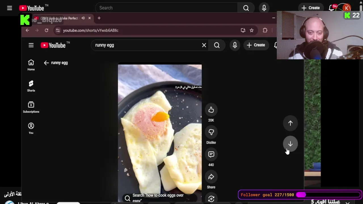363x204 pixels.
Task: Go to the next short
Action: point(290,144)
